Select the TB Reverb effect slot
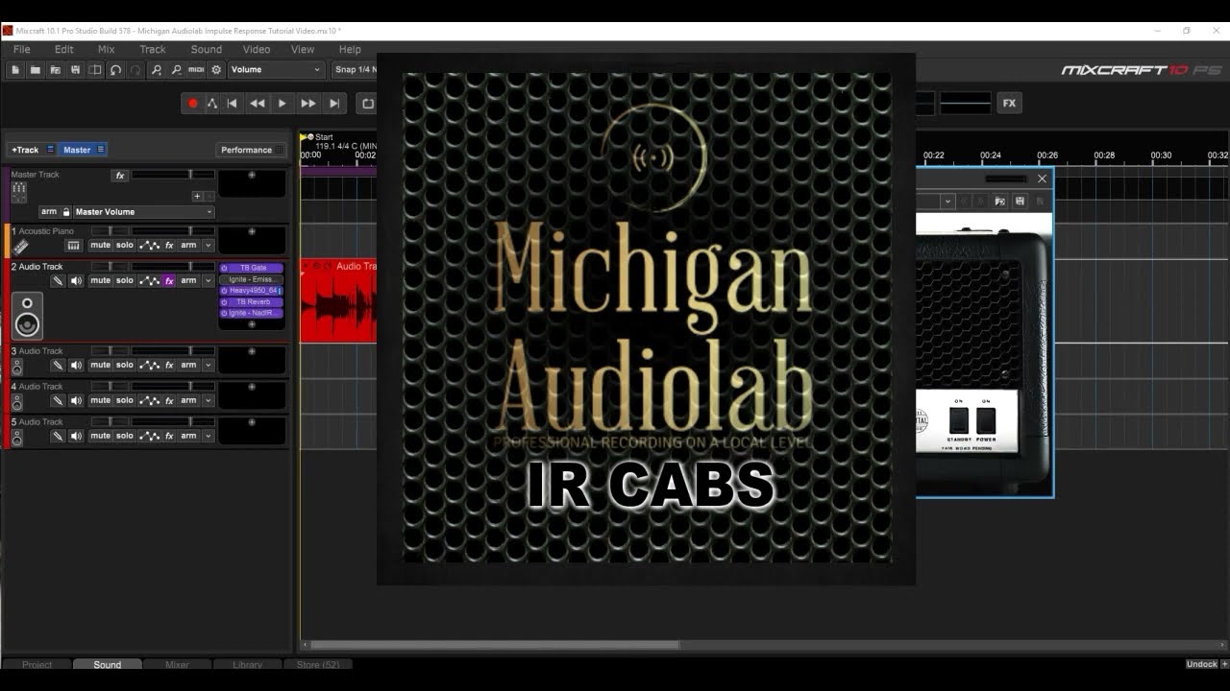 252,302
